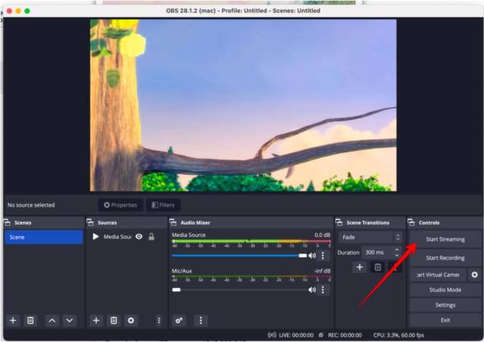Click the "0.0 dB" volume readout

coord(322,235)
